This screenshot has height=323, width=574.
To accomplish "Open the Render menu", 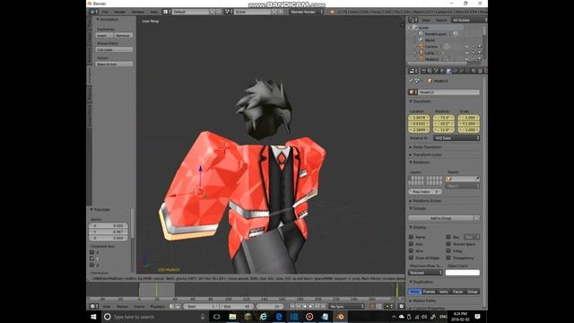I will [119, 12].
